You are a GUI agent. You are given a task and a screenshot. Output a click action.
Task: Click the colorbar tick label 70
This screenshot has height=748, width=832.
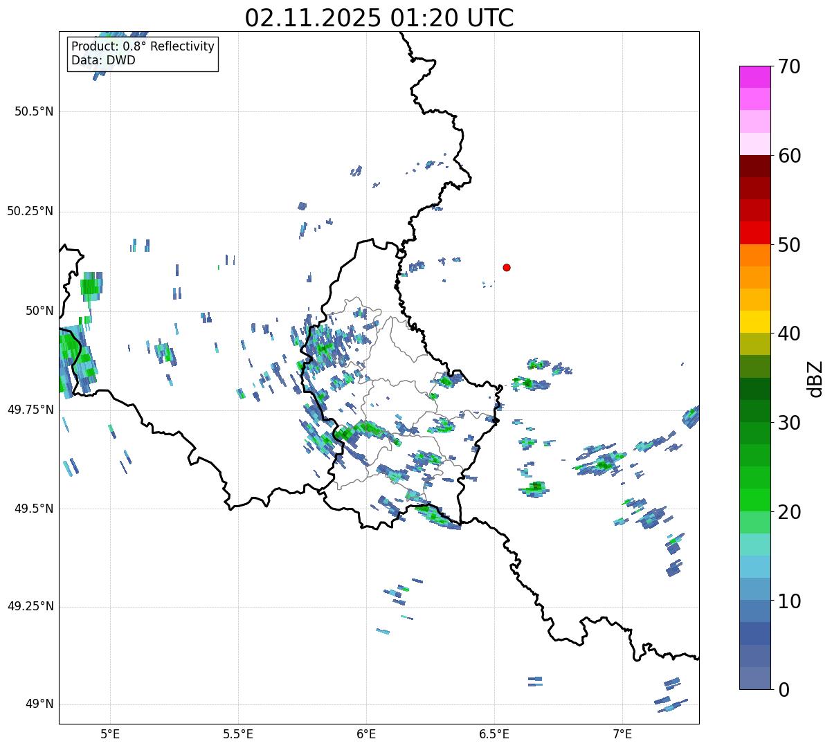(x=789, y=67)
